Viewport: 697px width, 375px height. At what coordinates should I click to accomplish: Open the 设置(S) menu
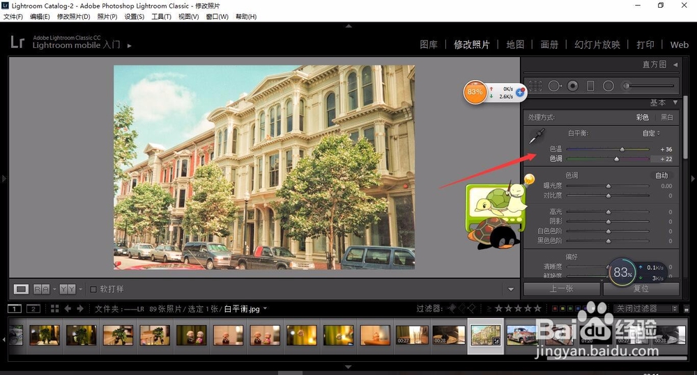click(x=135, y=17)
